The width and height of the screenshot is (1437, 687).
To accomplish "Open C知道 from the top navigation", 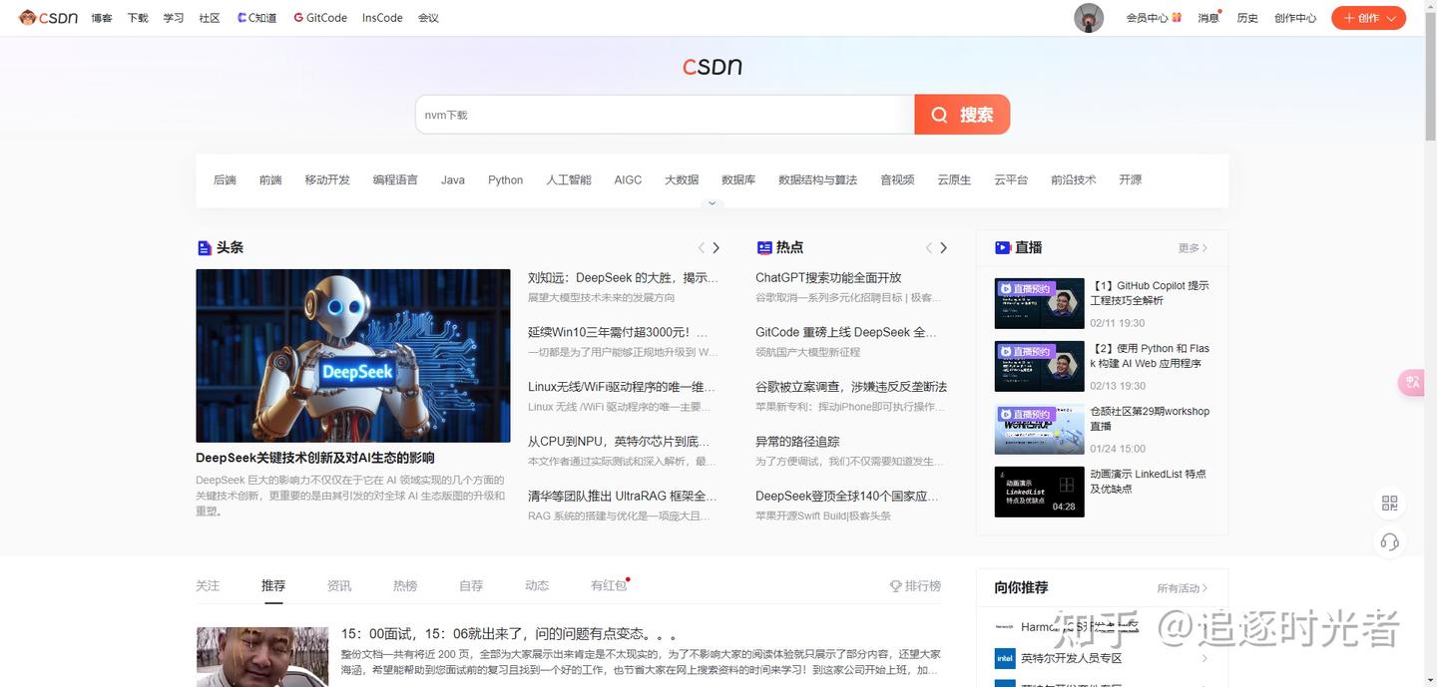I will pos(256,17).
